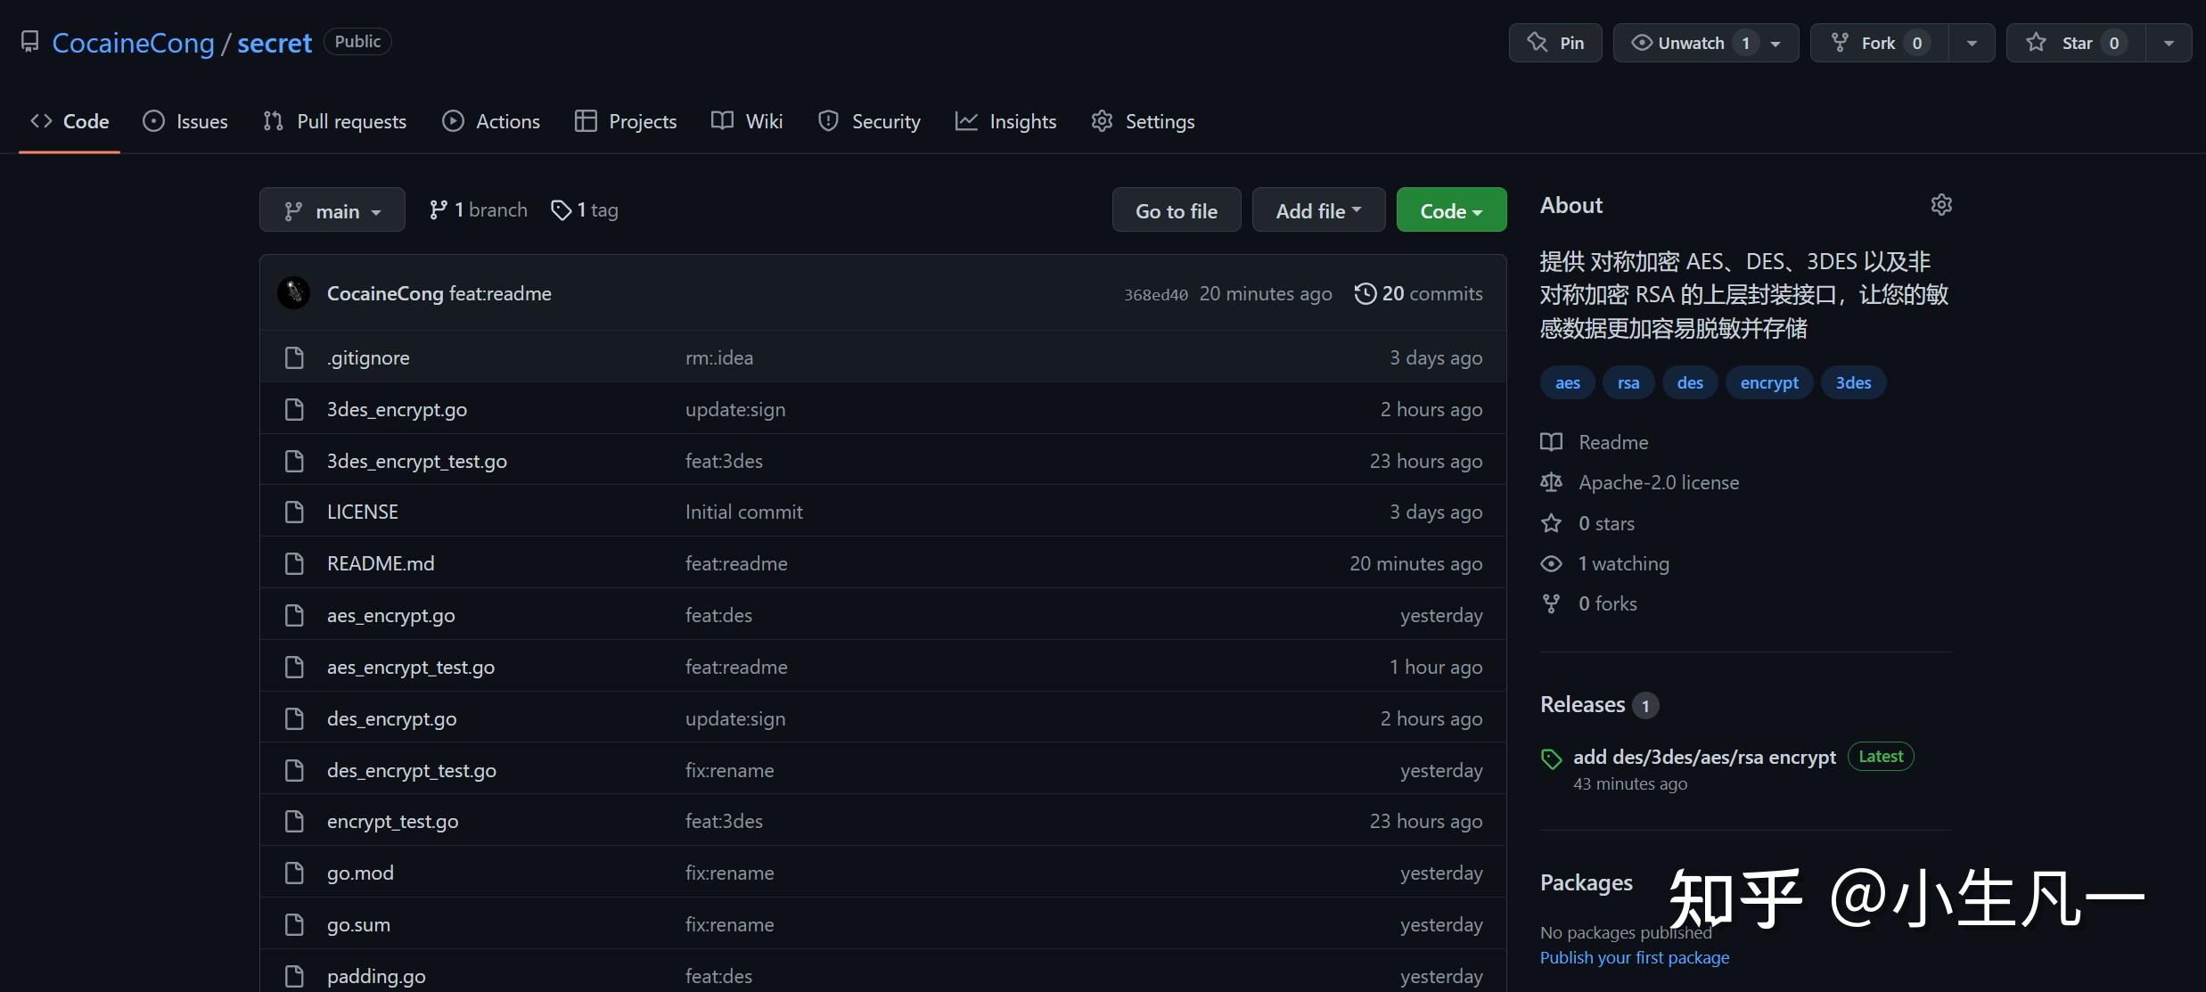Open the green Code dropdown

tap(1451, 210)
